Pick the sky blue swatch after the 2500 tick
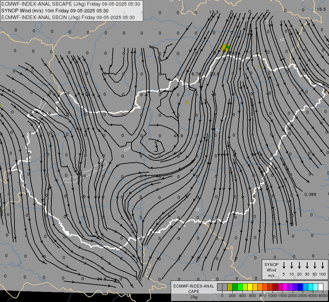 point(305,287)
